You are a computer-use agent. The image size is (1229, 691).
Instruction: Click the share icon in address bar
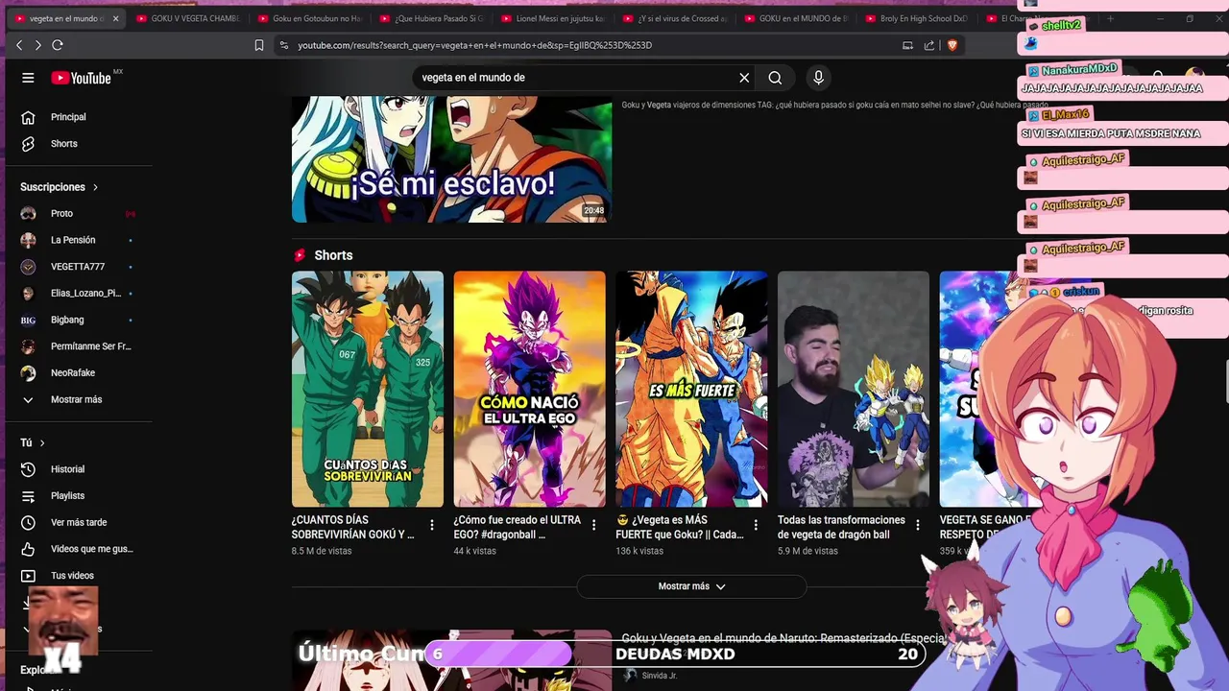point(929,45)
